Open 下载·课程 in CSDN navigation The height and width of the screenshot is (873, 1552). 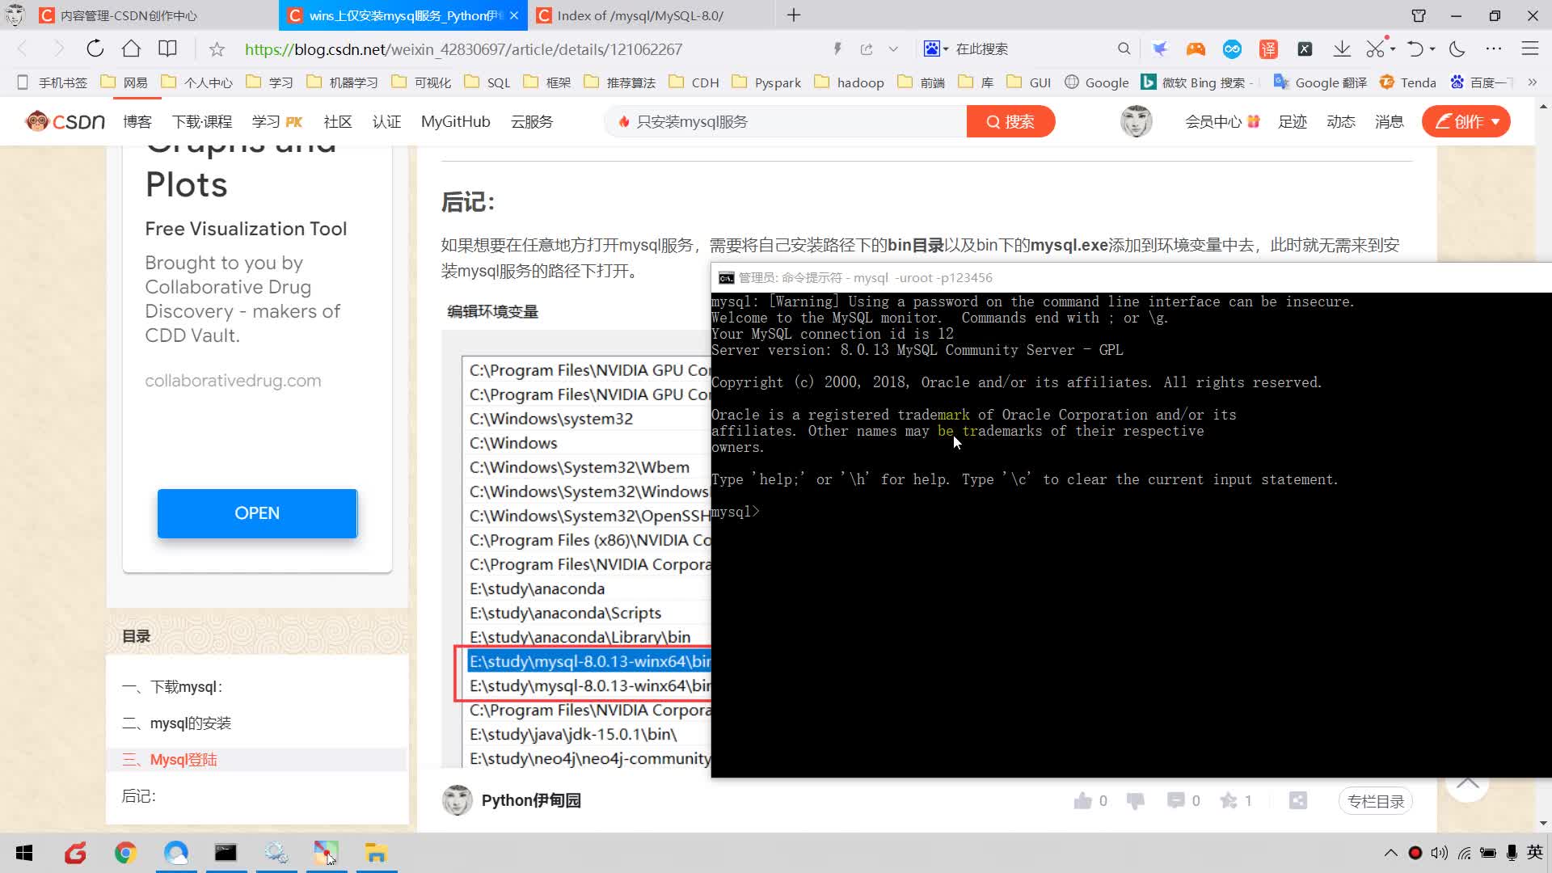click(x=202, y=121)
